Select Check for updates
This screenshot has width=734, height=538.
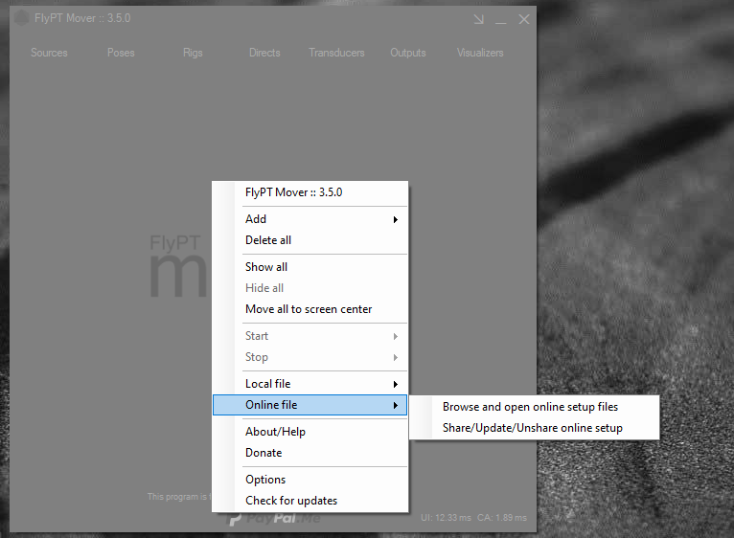pyautogui.click(x=291, y=501)
